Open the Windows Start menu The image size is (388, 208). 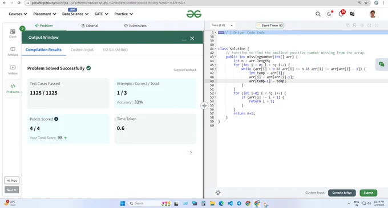coord(123,203)
